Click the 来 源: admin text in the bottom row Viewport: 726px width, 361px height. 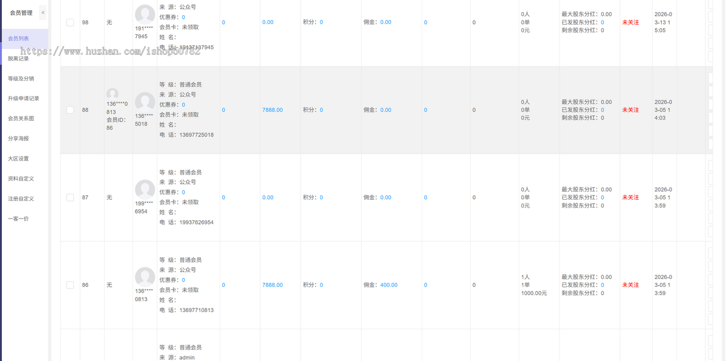[177, 357]
